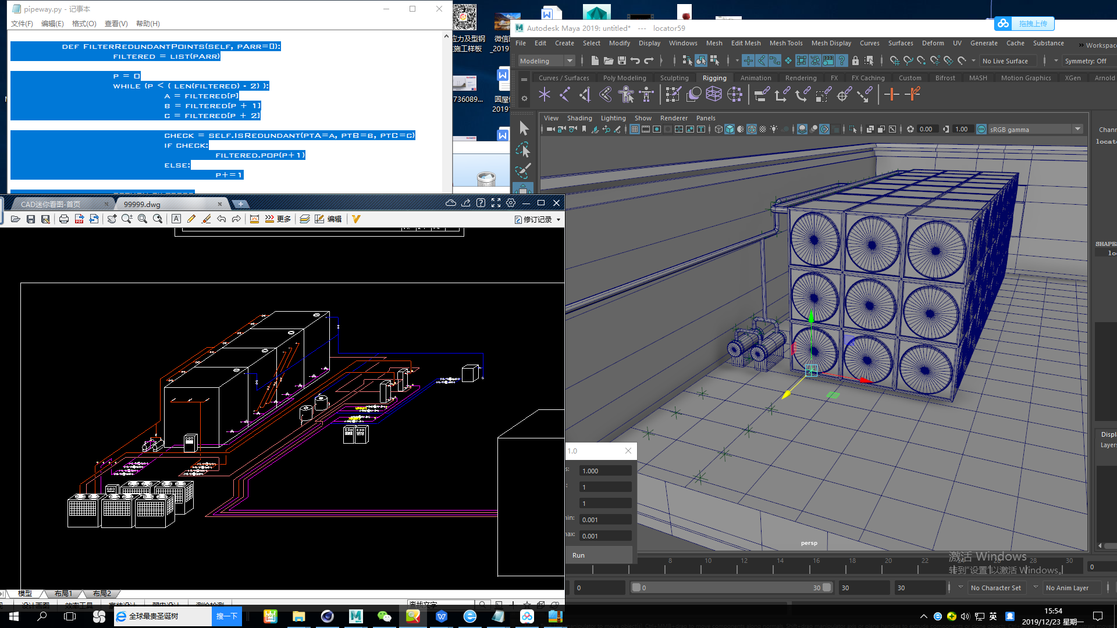Click the new tab plus button in CAD viewer
Screen dimensions: 1117x628
click(240, 204)
